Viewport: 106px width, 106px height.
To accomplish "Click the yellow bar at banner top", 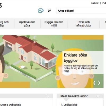I will pyautogui.click(x=83, y=37).
